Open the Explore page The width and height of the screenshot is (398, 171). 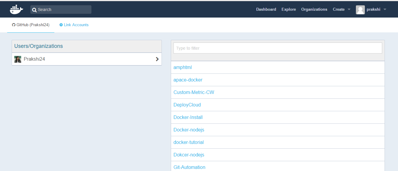pos(289,10)
